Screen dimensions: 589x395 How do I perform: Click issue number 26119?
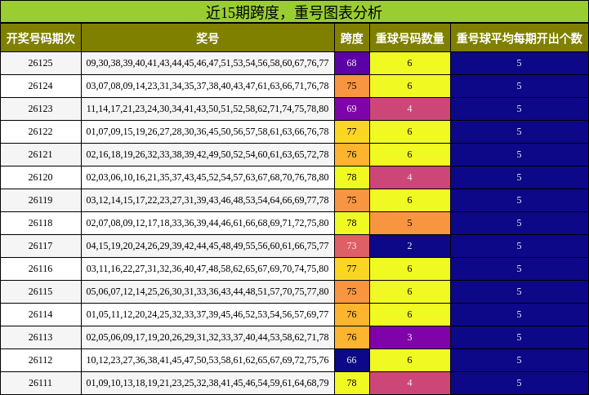pyautogui.click(x=41, y=200)
